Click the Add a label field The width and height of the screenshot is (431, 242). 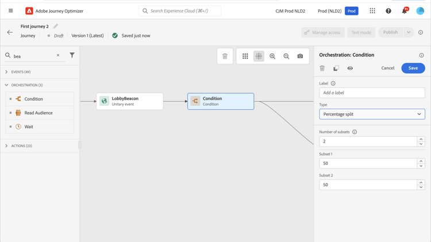[372, 93]
